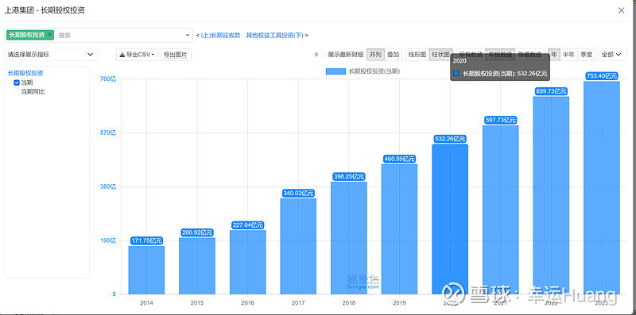Open the search dropdown arrow
This screenshot has height=315, width=636.
tap(188, 35)
